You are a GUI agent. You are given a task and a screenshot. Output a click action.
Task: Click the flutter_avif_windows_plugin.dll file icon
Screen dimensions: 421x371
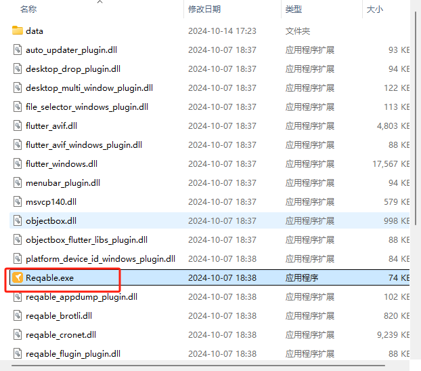[x=18, y=144]
